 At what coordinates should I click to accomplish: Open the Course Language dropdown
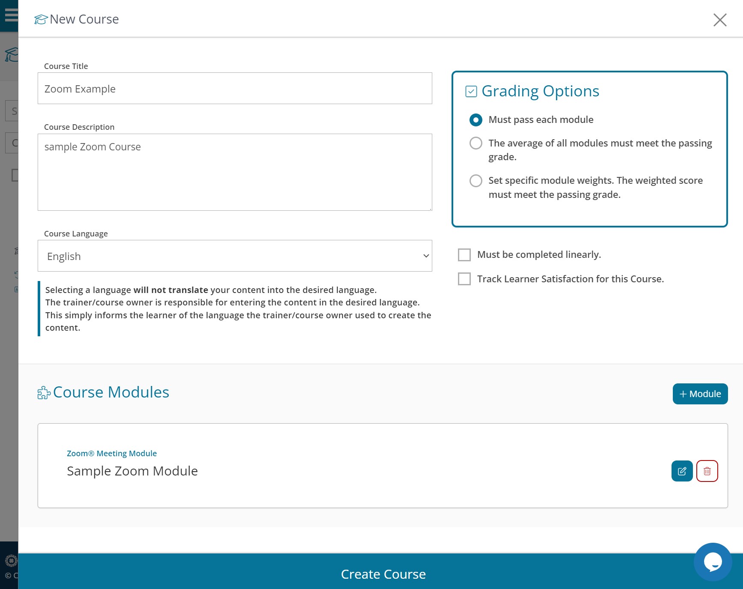[x=235, y=256]
